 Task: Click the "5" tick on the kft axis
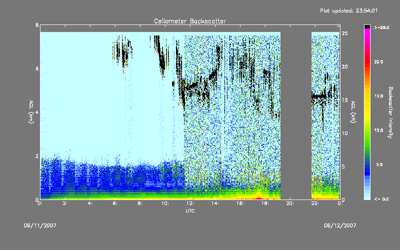(x=343, y=166)
